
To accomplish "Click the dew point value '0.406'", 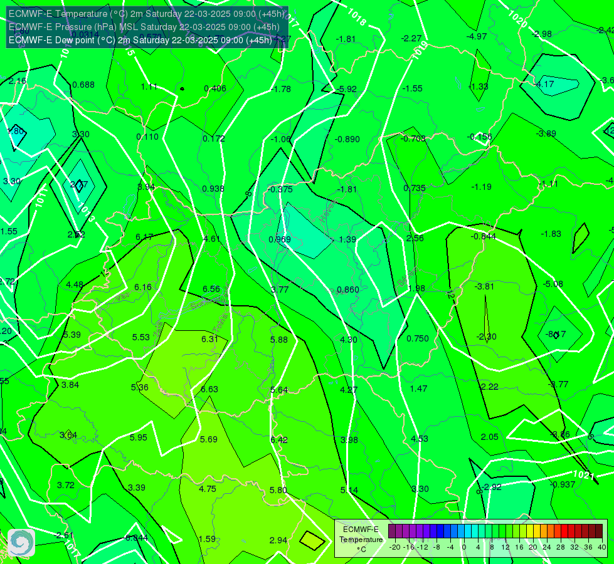I will tap(215, 88).
